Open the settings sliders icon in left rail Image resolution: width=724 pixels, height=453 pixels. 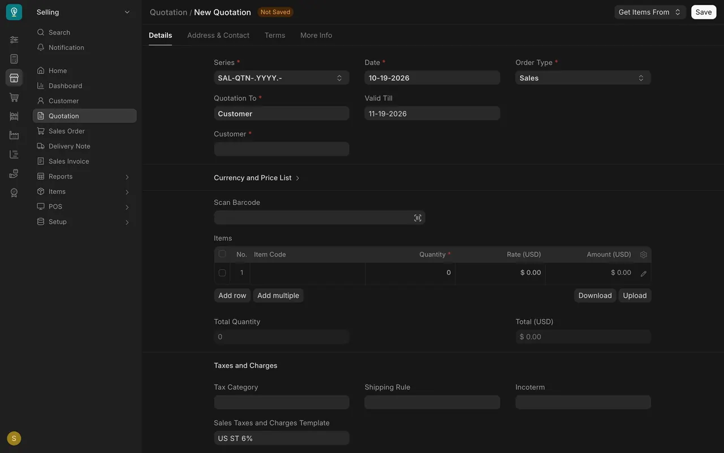pyautogui.click(x=14, y=40)
